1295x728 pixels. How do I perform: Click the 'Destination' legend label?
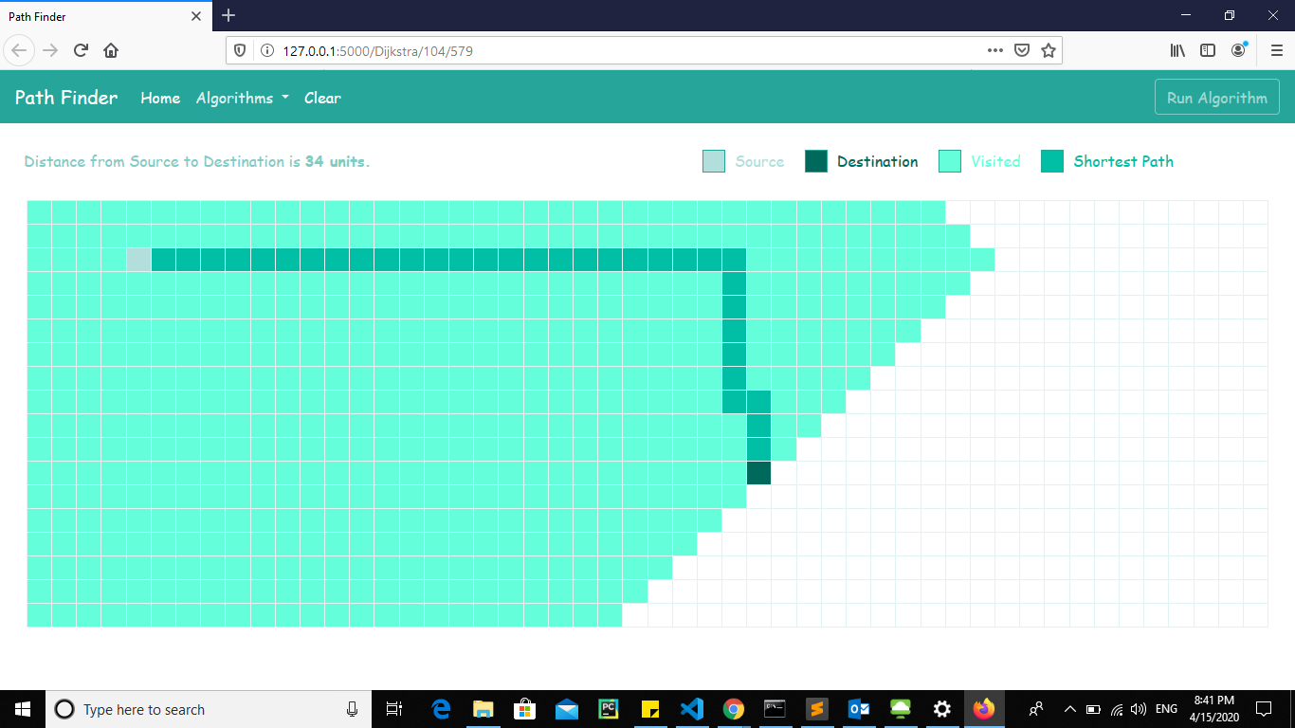[878, 161]
